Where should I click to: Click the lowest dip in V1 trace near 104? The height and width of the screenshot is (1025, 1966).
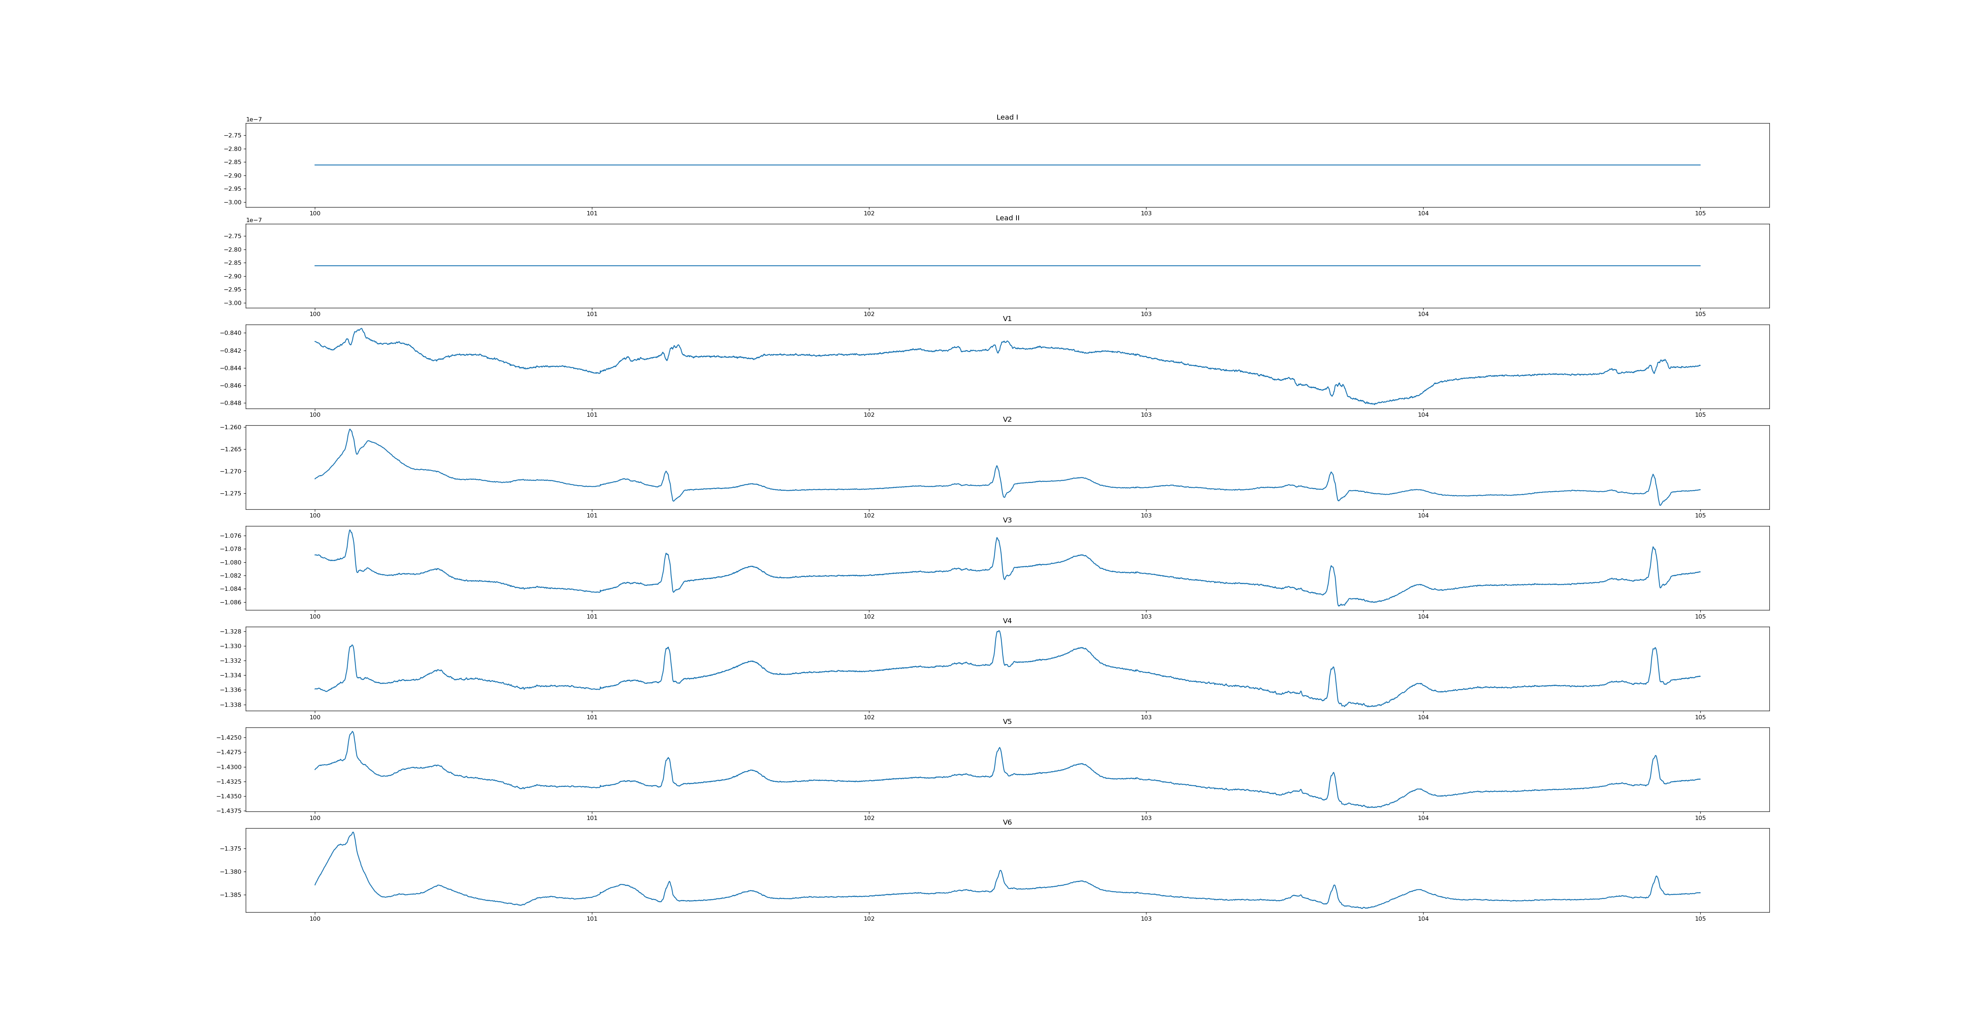(x=1374, y=404)
